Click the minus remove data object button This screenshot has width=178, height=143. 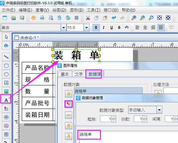coord(69,115)
